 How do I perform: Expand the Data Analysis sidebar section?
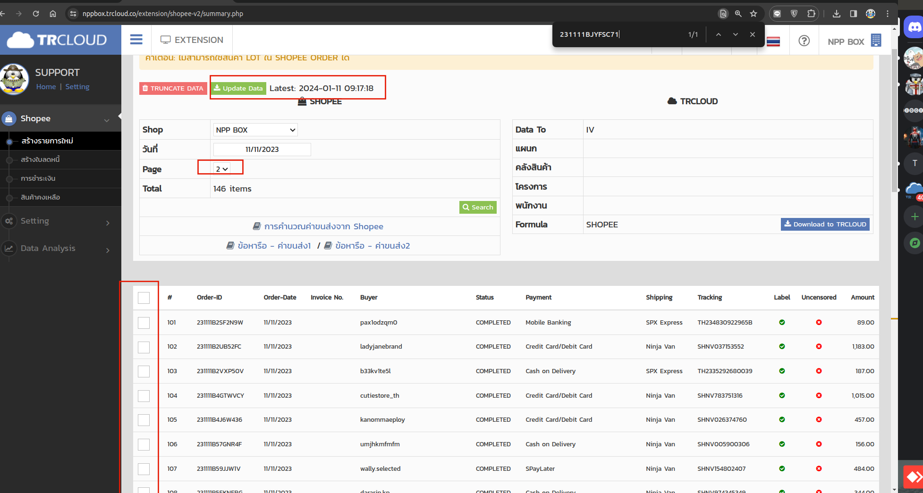pos(60,248)
